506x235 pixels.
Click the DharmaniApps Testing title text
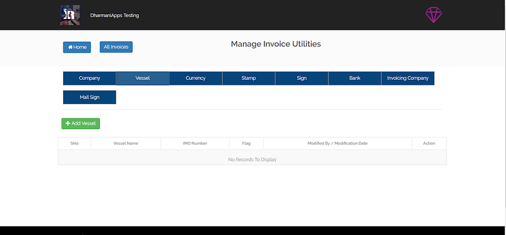pos(114,15)
